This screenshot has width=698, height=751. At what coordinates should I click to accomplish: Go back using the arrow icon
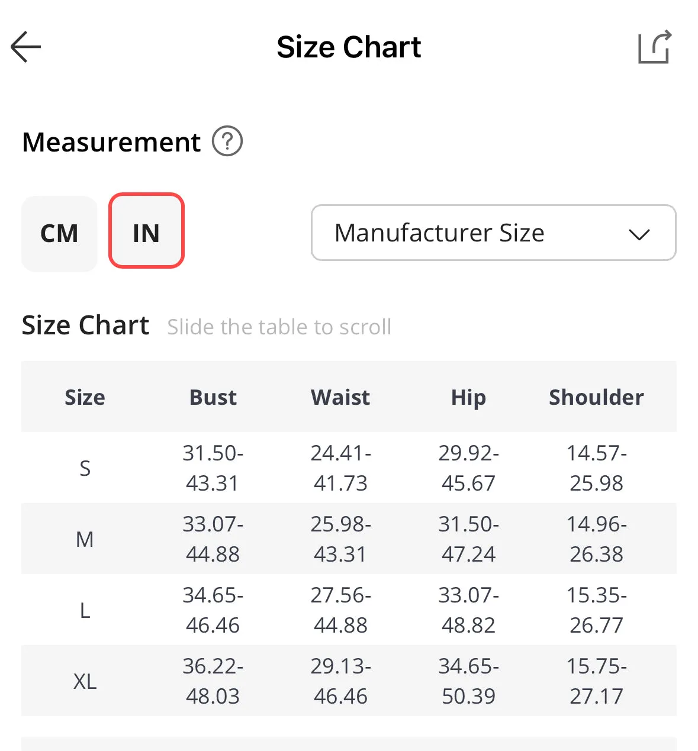[x=25, y=47]
